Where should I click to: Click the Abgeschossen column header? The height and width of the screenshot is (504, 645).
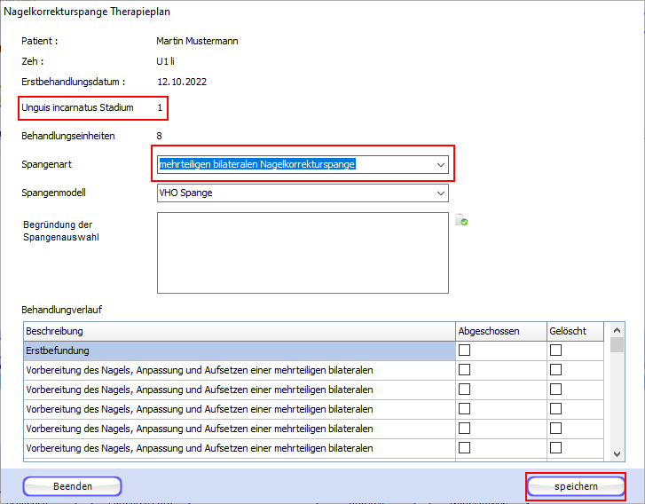(499, 331)
